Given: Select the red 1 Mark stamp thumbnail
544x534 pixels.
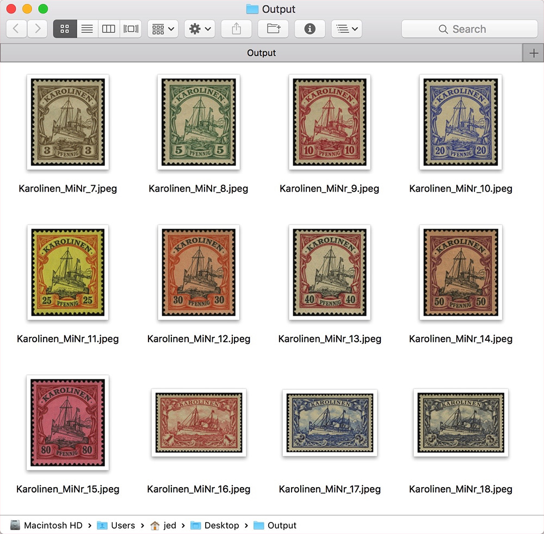Looking at the screenshot, I should 199,422.
